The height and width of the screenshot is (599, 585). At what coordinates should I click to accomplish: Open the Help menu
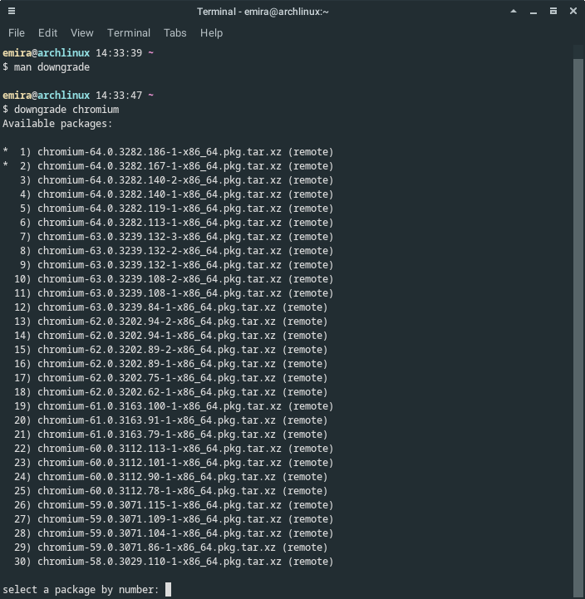tap(211, 33)
